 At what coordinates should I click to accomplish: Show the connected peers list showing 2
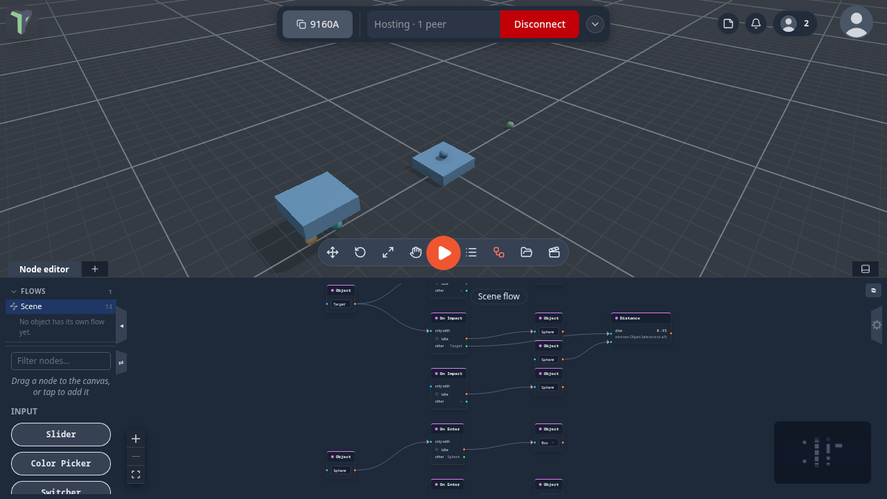tap(795, 24)
